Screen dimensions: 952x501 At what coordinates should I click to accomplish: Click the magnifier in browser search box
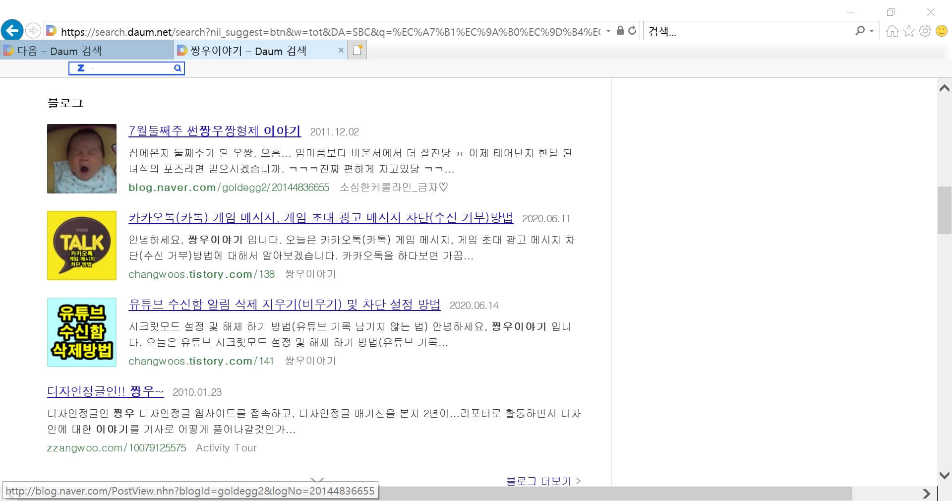[x=860, y=31]
